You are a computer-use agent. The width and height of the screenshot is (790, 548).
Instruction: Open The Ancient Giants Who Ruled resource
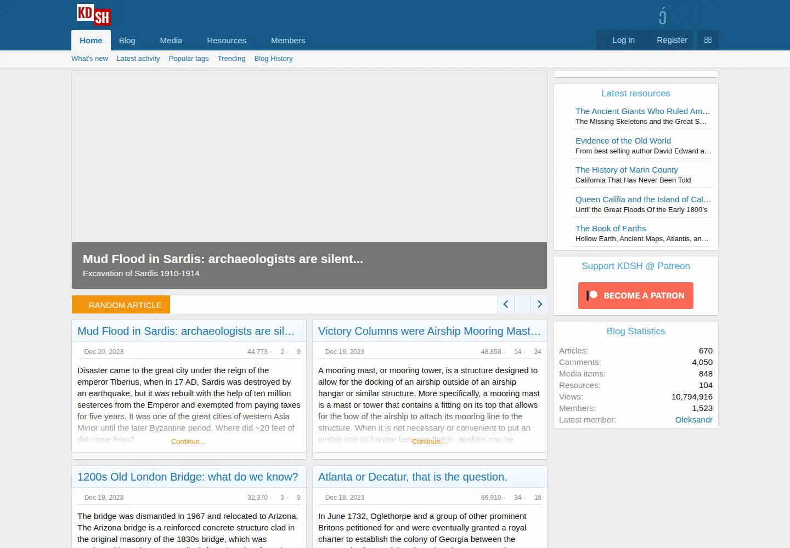tap(643, 111)
